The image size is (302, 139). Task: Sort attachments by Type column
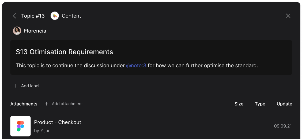pos(260,104)
